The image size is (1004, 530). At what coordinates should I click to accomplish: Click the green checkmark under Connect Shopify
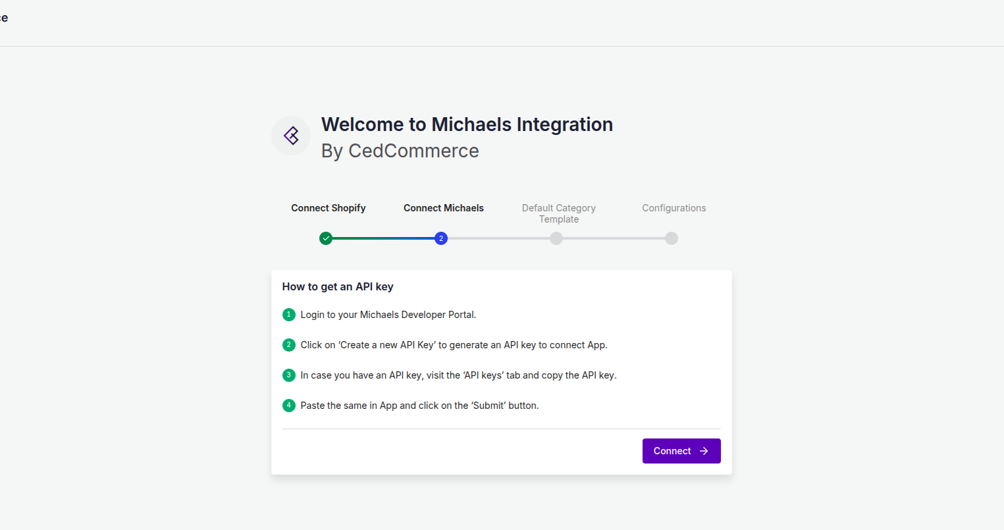coord(326,238)
